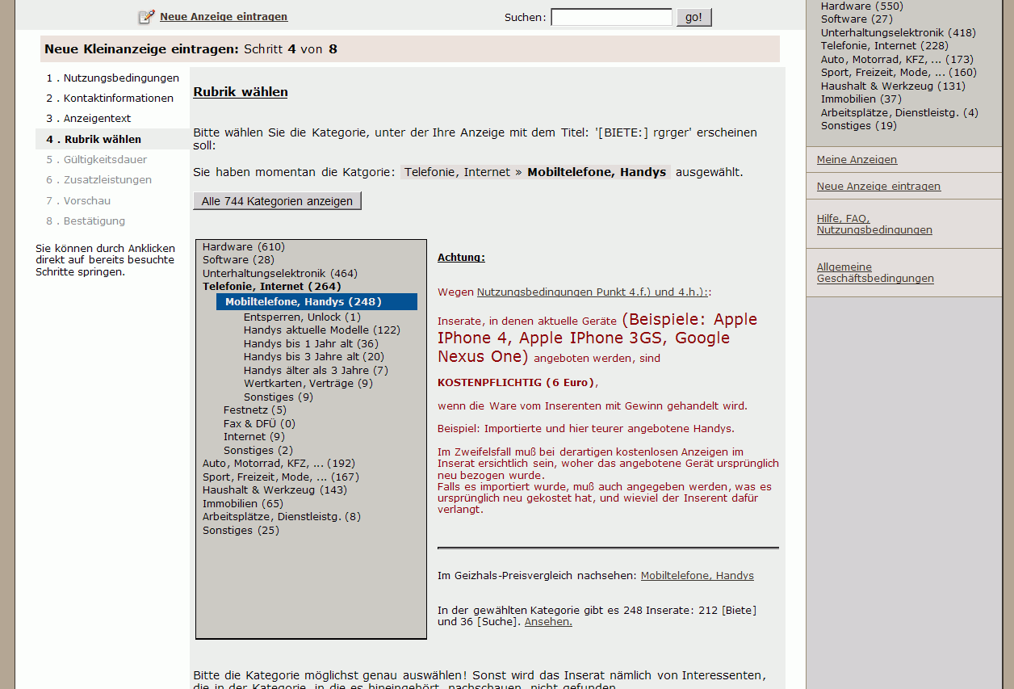Click the search input field
The width and height of the screenshot is (1014, 689).
[611, 17]
